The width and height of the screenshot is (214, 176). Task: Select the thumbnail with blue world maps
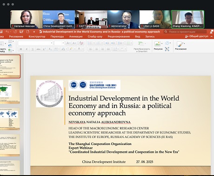click(x=10, y=119)
